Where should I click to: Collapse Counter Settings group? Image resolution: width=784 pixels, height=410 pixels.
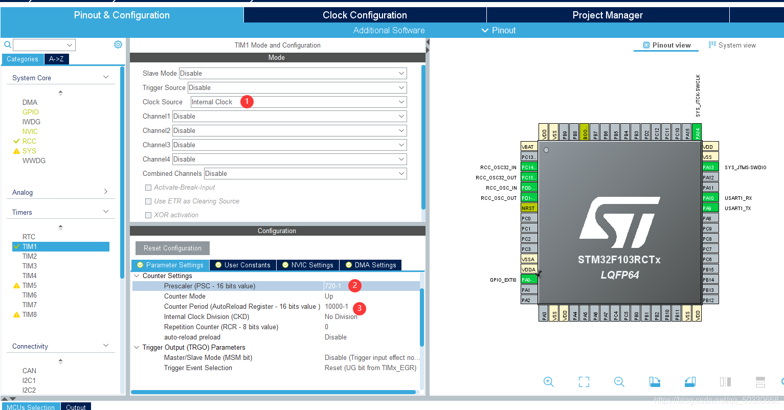[x=137, y=276]
